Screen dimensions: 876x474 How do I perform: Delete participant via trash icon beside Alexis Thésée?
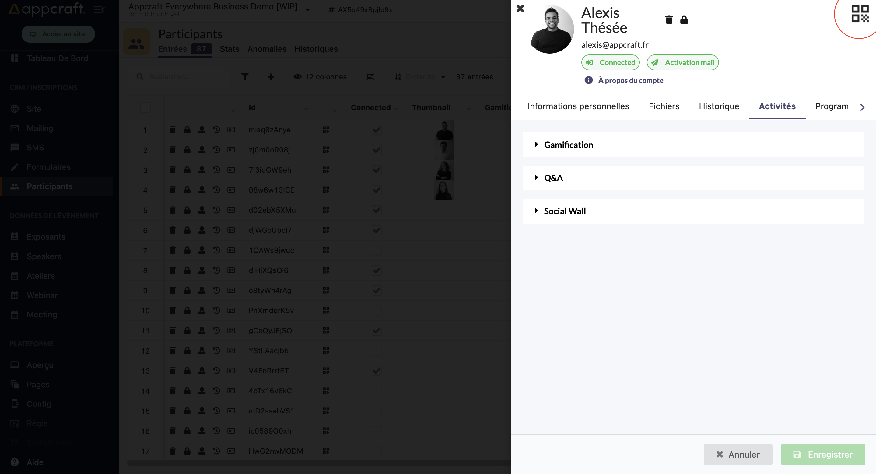point(669,20)
